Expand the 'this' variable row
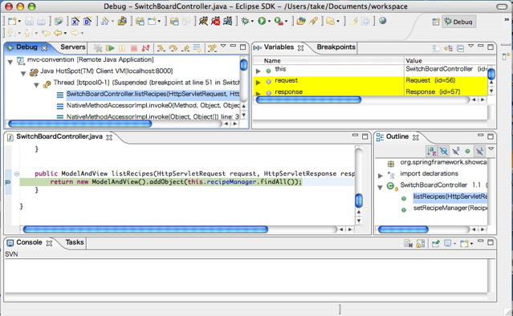The width and height of the screenshot is (513, 316). 259,71
